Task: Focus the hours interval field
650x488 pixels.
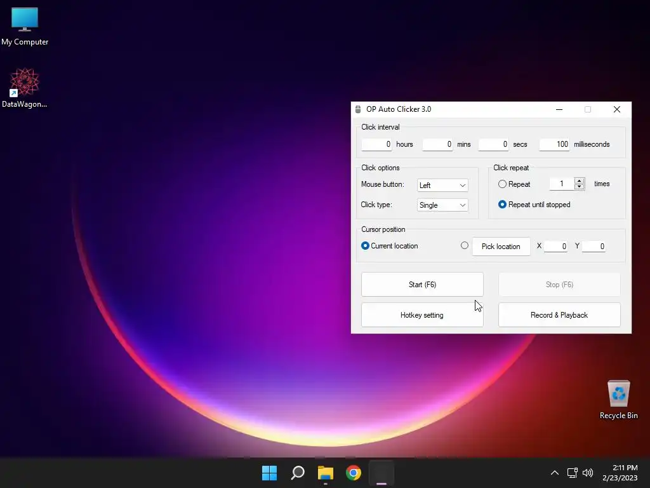Action: tap(376, 144)
